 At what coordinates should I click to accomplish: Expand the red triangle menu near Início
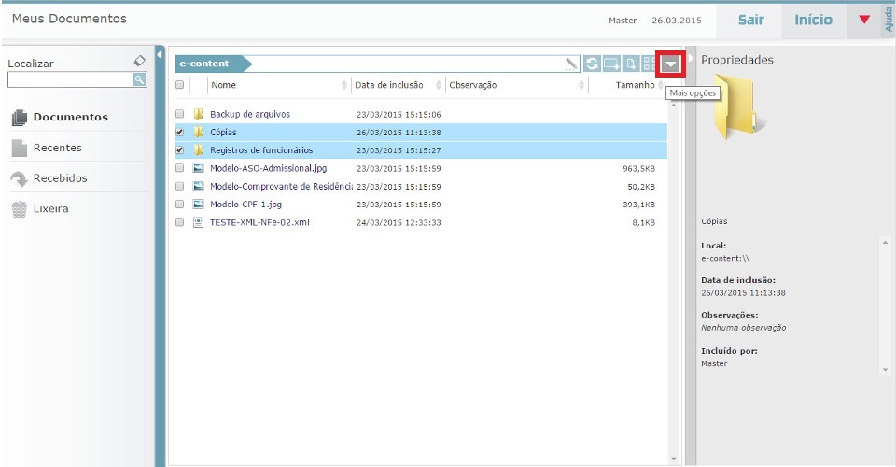click(863, 20)
